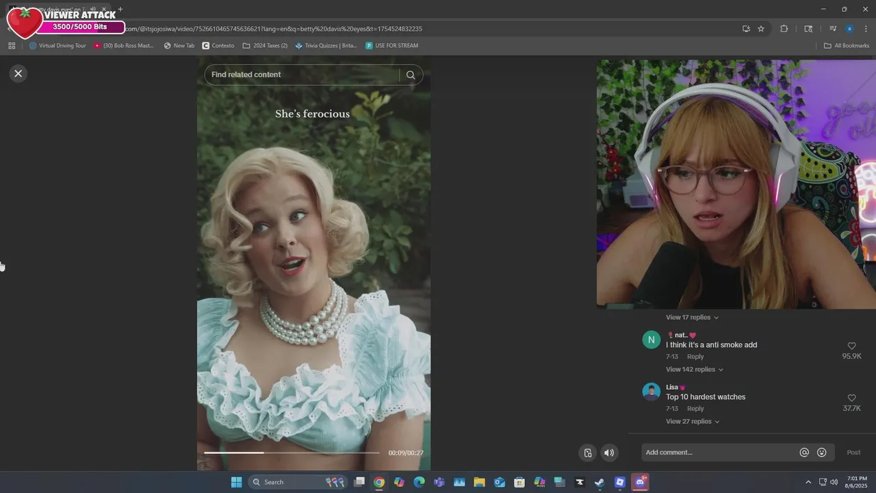Expand View 27 replies
The height and width of the screenshot is (493, 876).
click(692, 421)
